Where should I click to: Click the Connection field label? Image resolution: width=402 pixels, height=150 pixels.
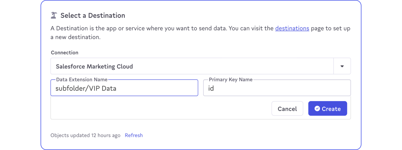point(65,53)
